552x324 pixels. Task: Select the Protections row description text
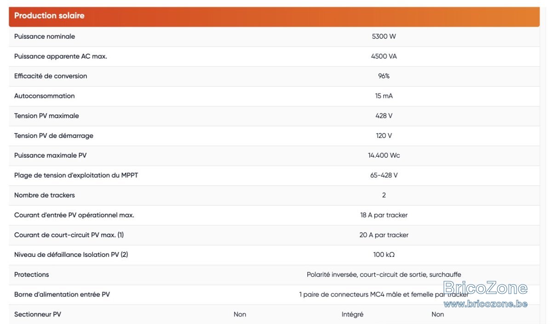[x=384, y=274]
